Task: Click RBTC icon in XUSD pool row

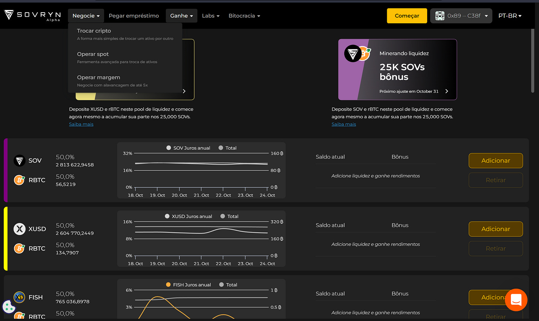Action: pos(19,249)
